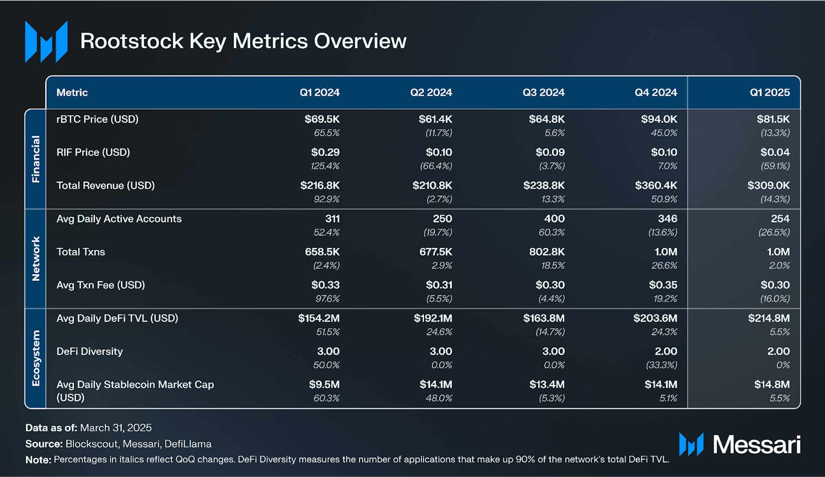The height and width of the screenshot is (477, 825).
Task: Click the '$0.33' avg txn fee value
Action: tap(325, 285)
